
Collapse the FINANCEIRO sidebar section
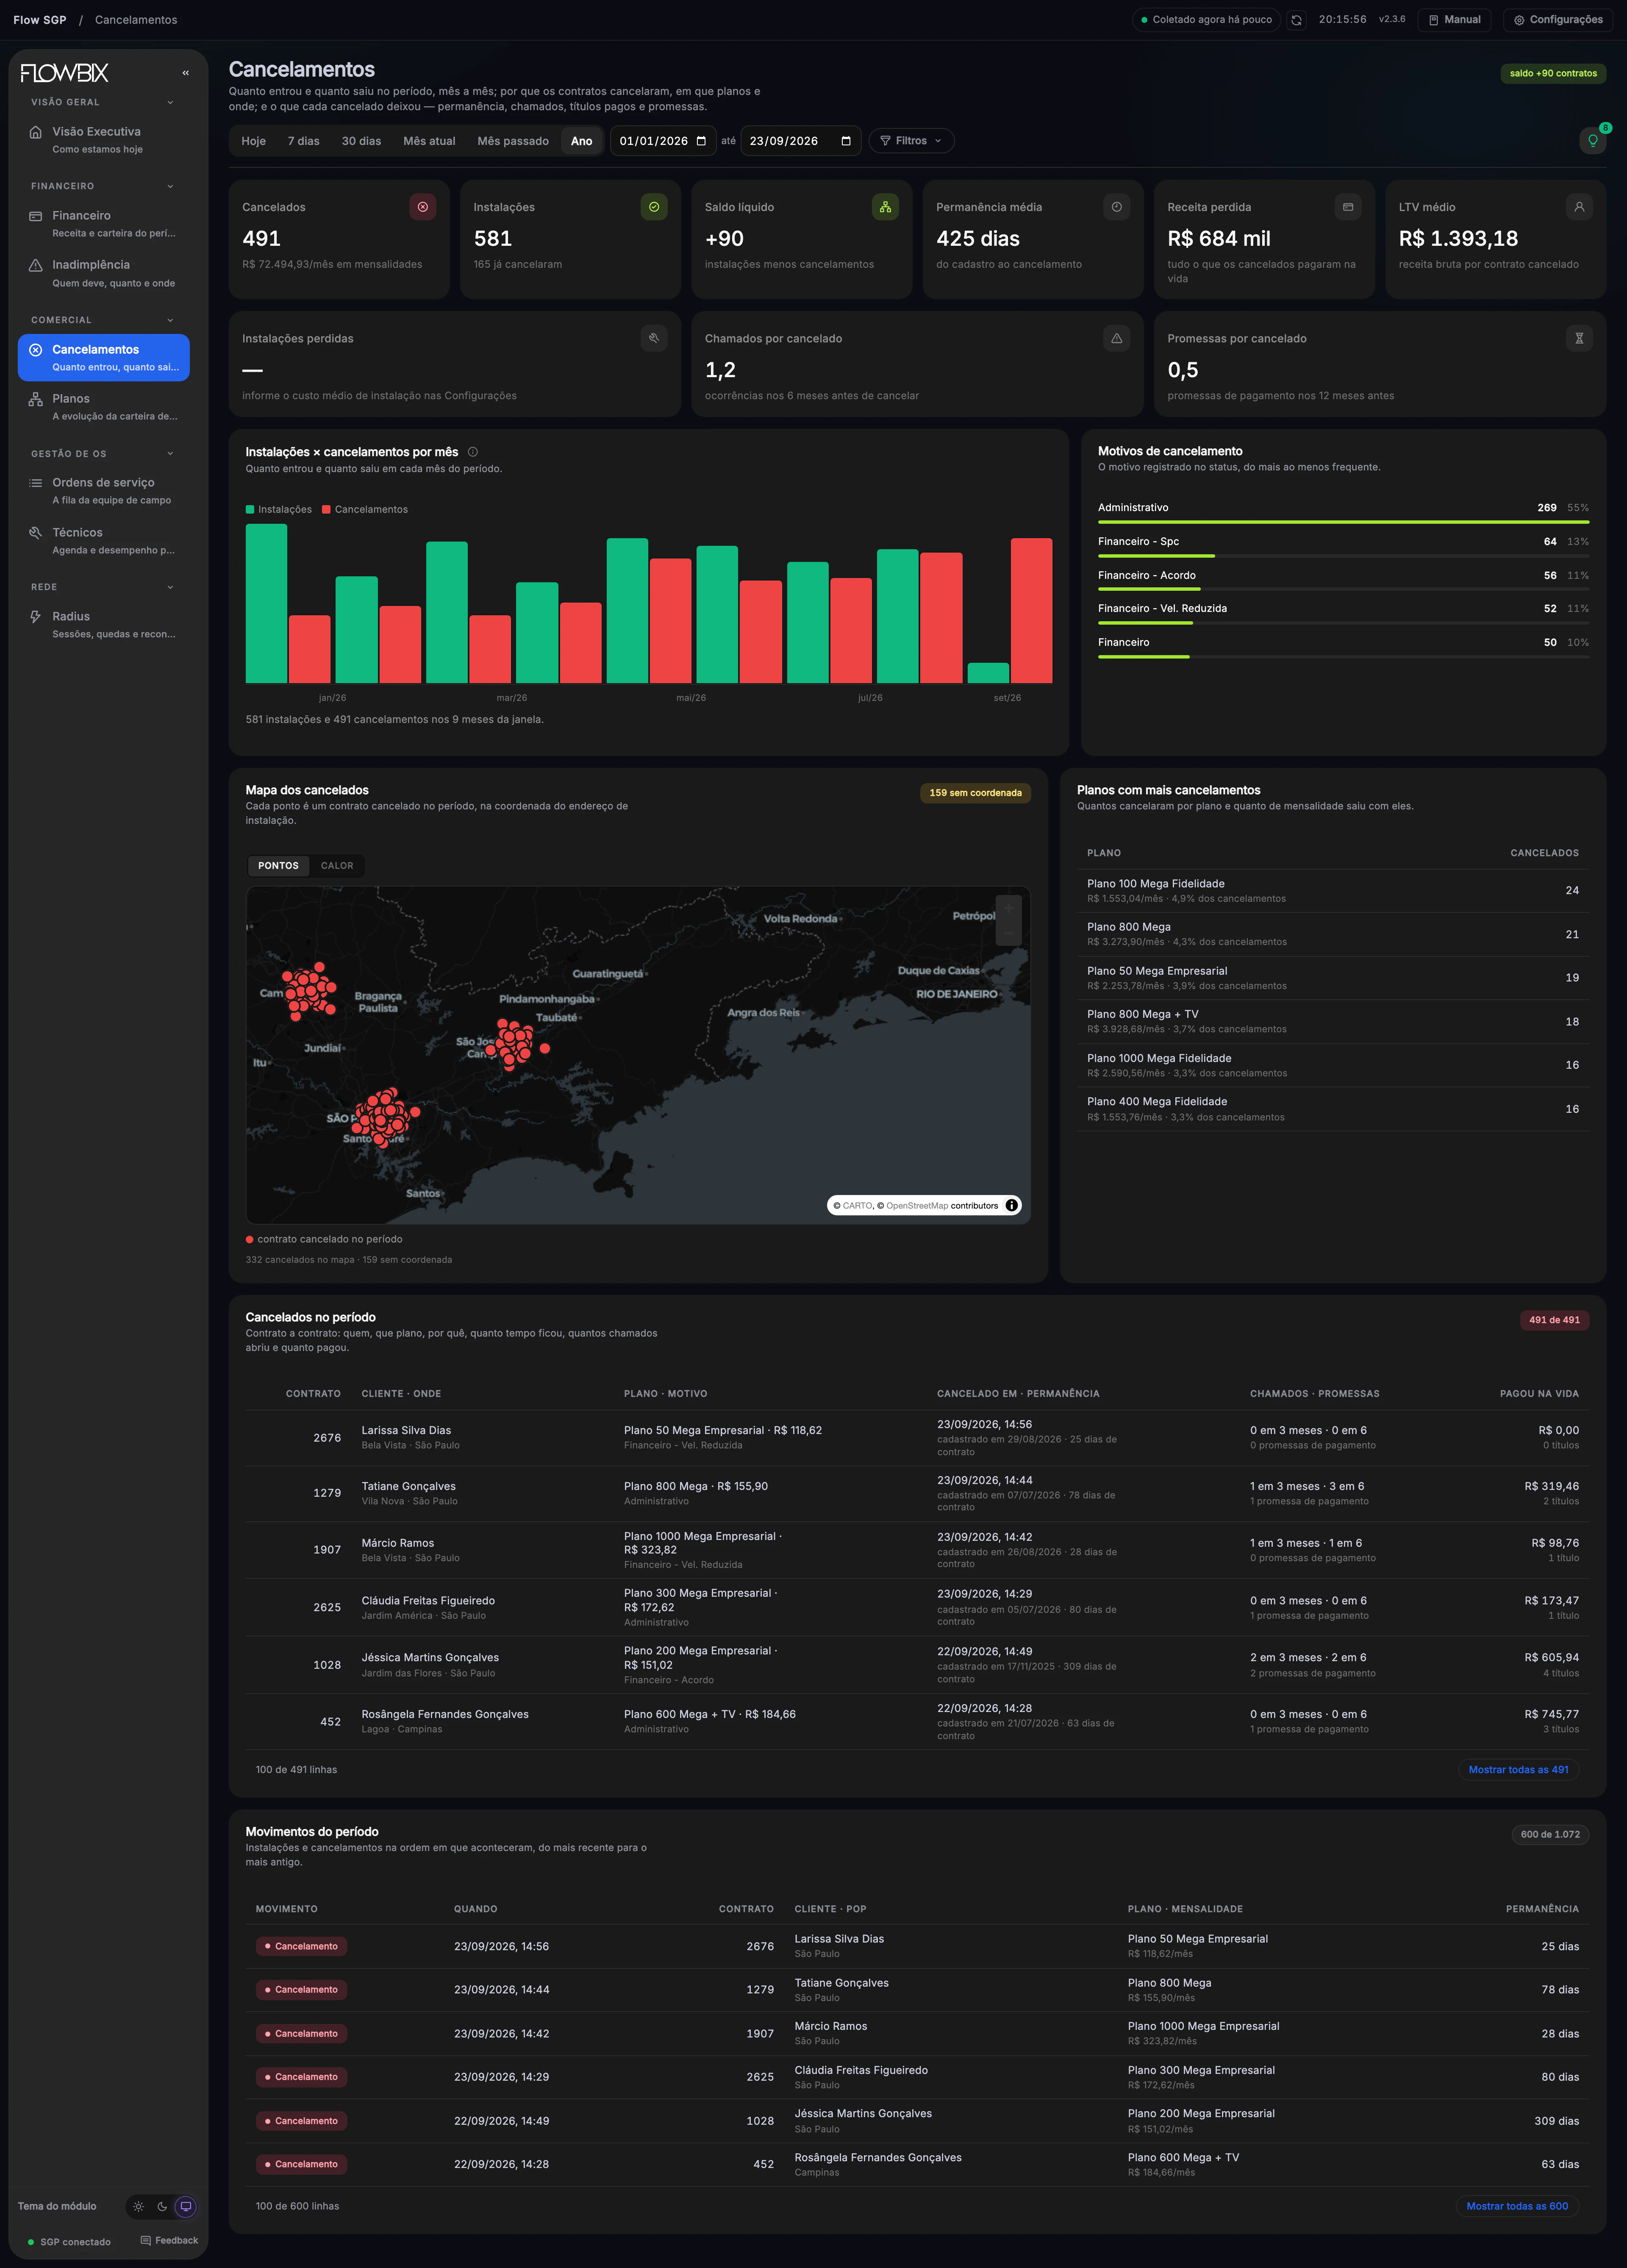pos(103,186)
